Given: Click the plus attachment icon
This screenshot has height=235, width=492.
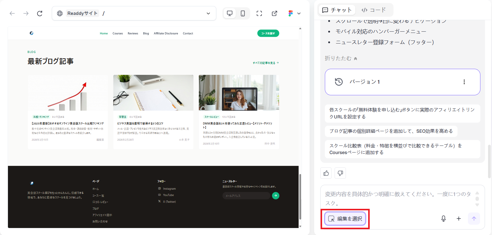Looking at the screenshot, I should pyautogui.click(x=458, y=219).
